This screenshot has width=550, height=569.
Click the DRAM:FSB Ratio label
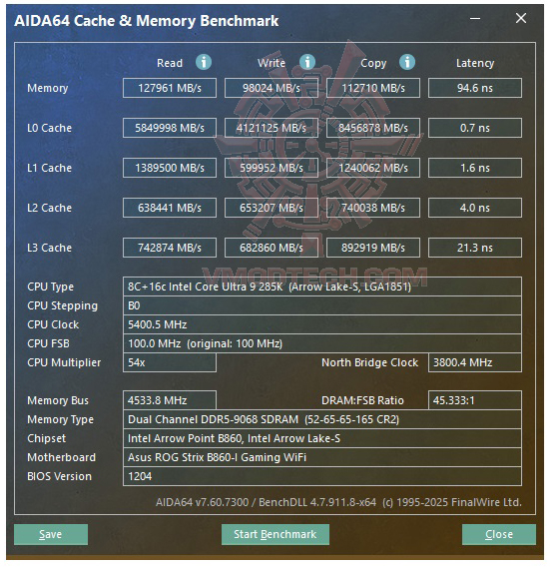(362, 400)
